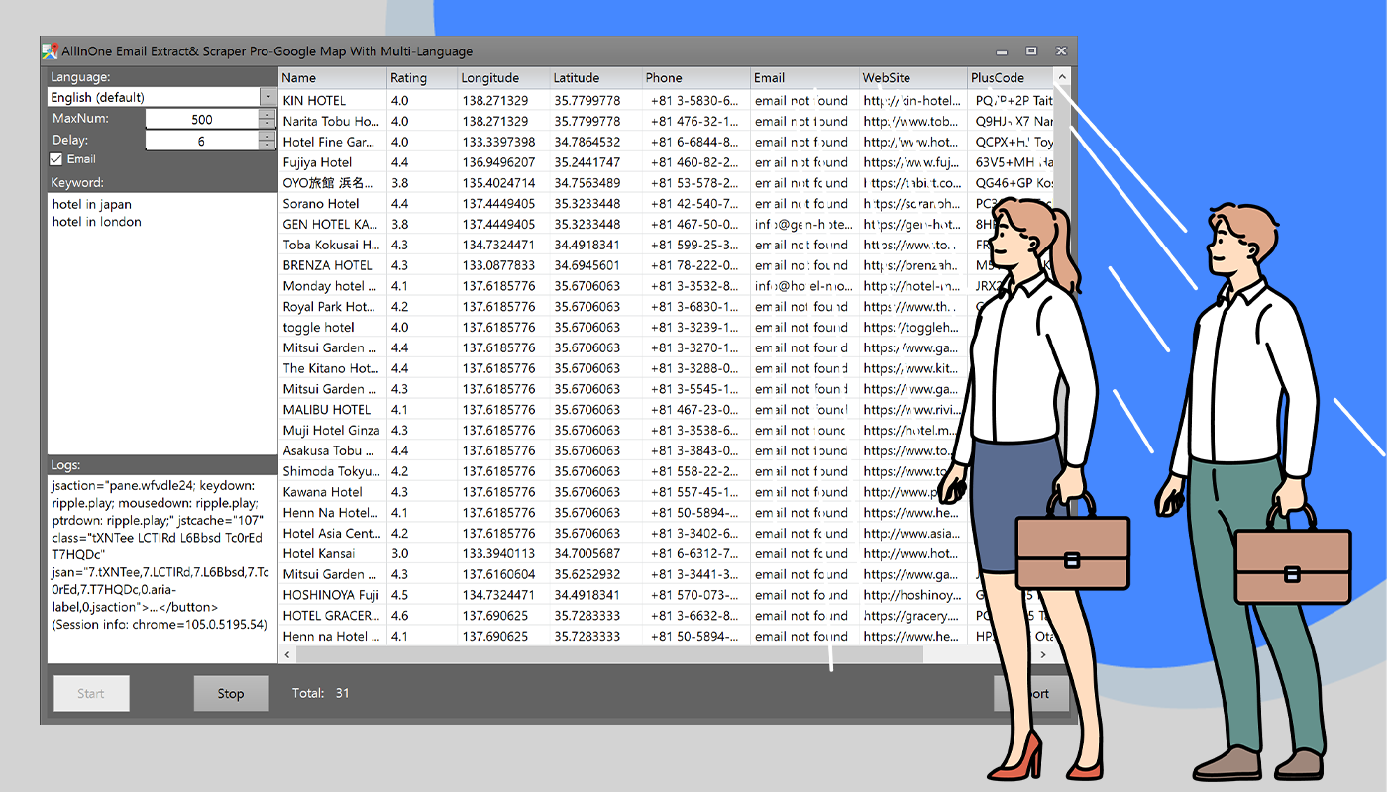Sort by the Email column header
The width and height of the screenshot is (1387, 792).
click(804, 78)
